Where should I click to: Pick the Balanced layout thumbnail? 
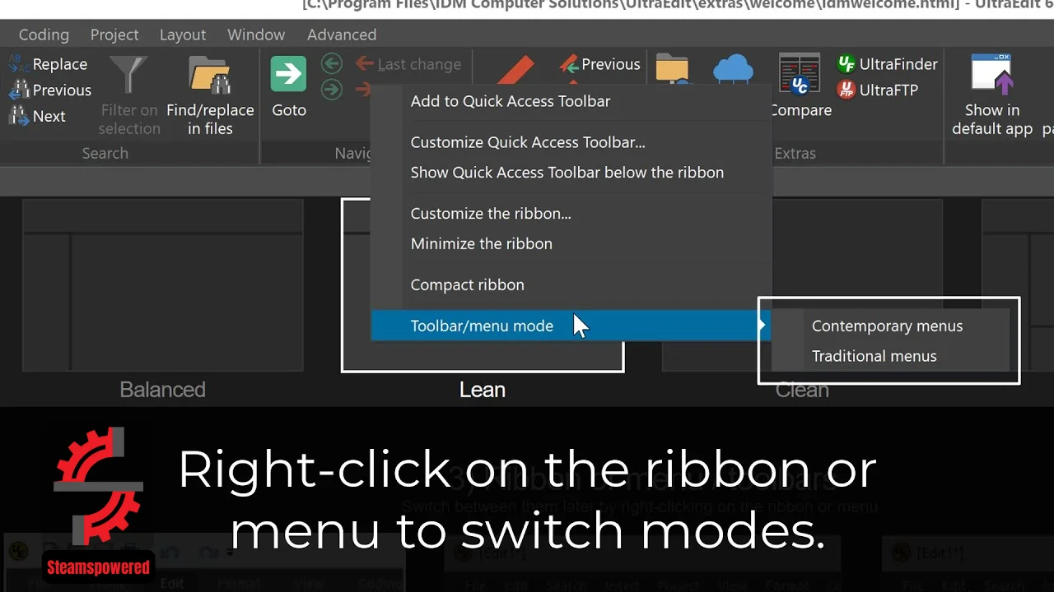[x=163, y=285]
